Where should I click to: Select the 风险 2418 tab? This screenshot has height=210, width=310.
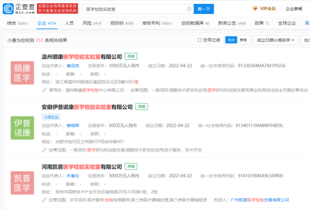tap(92, 23)
